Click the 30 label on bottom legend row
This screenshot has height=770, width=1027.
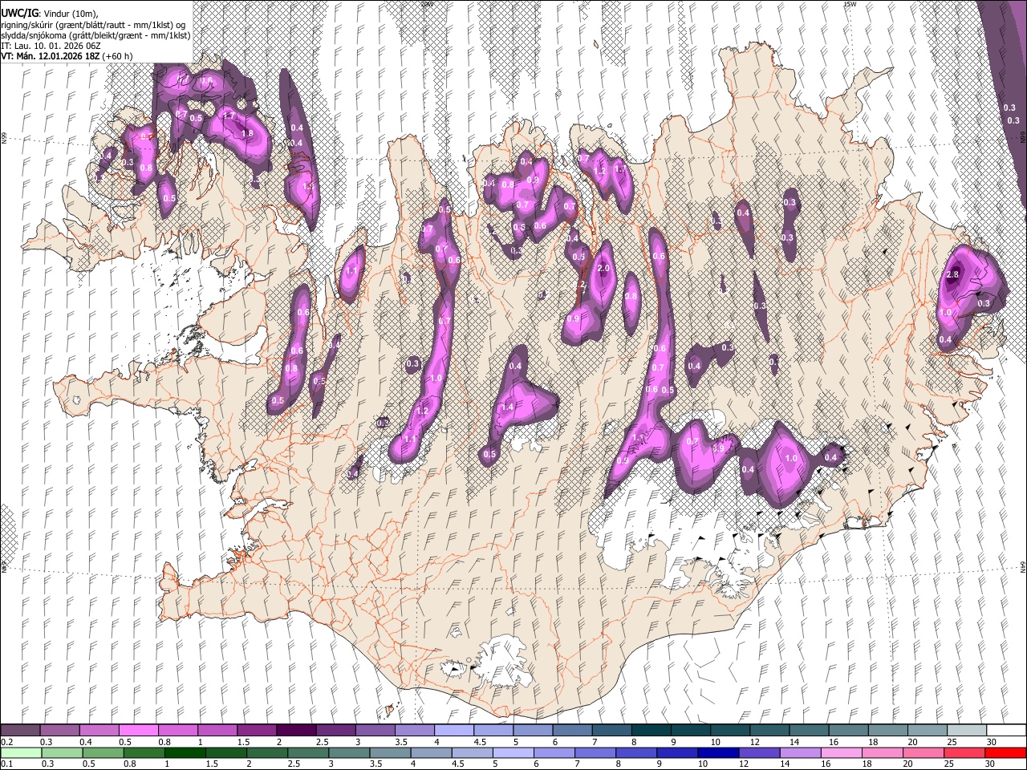(991, 764)
